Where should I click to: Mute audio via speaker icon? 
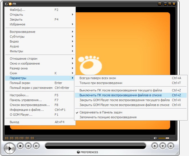pyautogui.click(x=155, y=138)
